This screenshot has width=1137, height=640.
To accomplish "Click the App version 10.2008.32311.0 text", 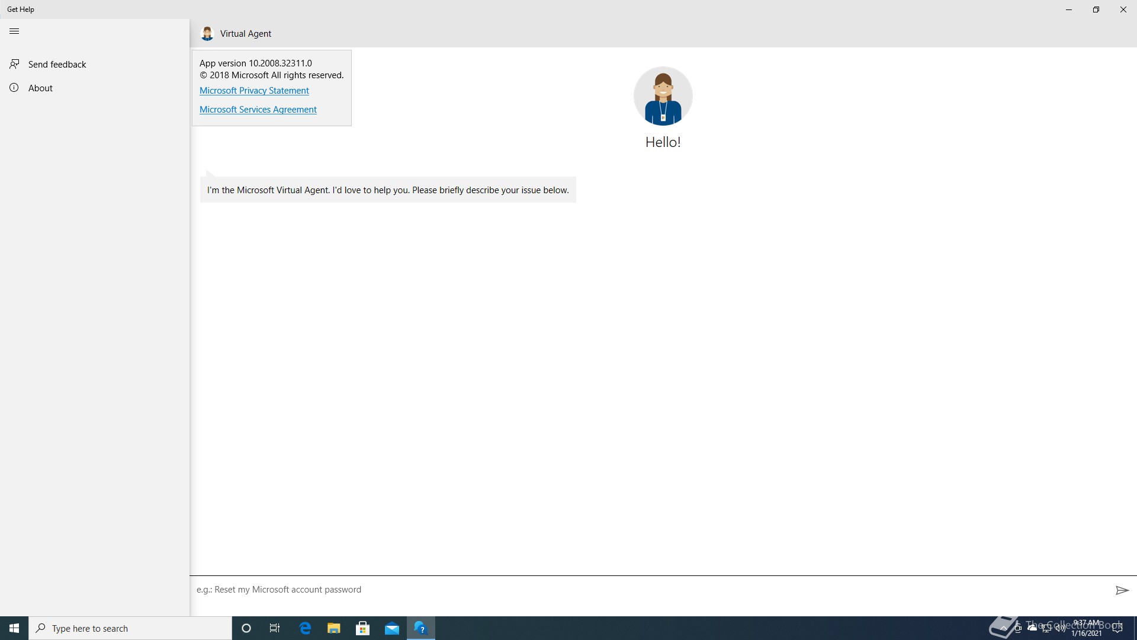I will coord(256,63).
